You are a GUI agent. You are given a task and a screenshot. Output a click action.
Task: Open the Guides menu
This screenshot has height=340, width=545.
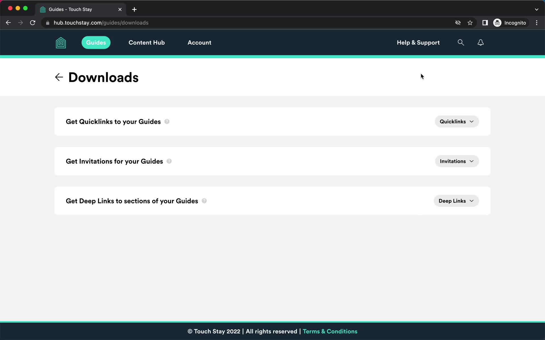click(x=96, y=42)
